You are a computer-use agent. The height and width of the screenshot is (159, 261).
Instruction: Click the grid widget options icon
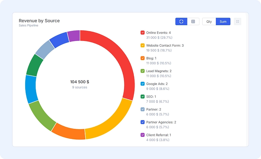tap(237, 21)
